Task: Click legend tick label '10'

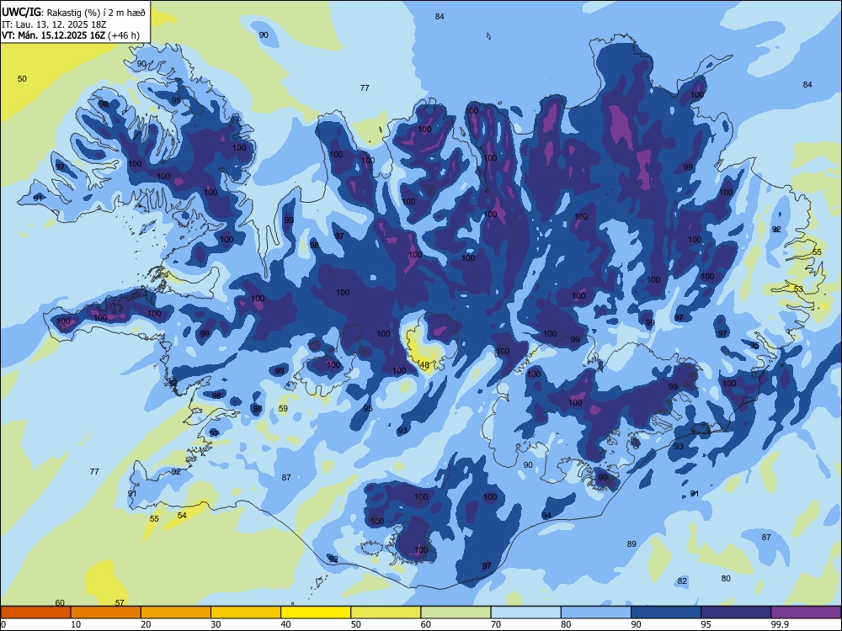Action: [x=77, y=624]
